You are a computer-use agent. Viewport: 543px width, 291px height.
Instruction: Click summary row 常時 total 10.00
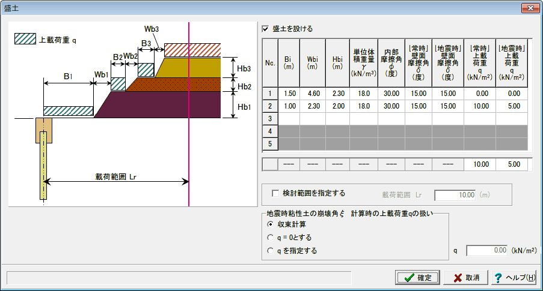[x=480, y=164]
